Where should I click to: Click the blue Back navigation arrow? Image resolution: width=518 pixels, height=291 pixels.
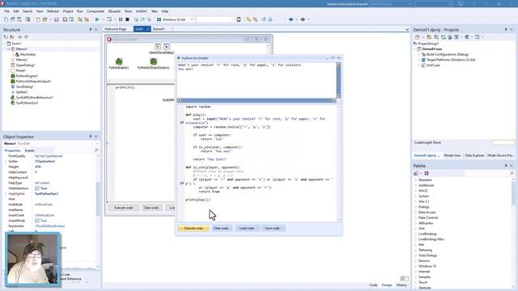pyautogui.click(x=291, y=19)
